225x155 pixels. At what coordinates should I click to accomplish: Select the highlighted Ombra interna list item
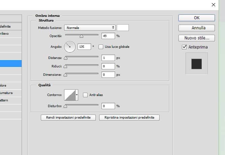(11, 63)
